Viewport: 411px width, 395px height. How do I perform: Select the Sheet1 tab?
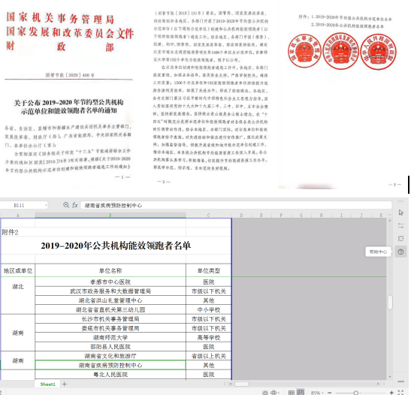click(47, 384)
